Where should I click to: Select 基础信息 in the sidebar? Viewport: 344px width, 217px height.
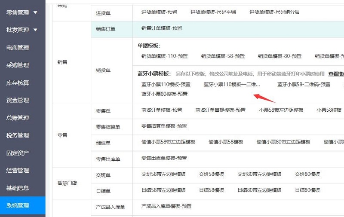[x=18, y=188]
